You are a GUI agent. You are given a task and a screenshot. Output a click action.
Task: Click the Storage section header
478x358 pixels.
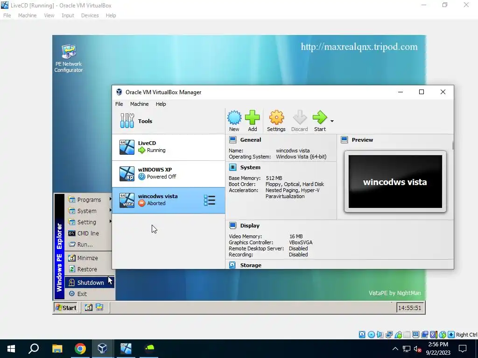point(251,265)
